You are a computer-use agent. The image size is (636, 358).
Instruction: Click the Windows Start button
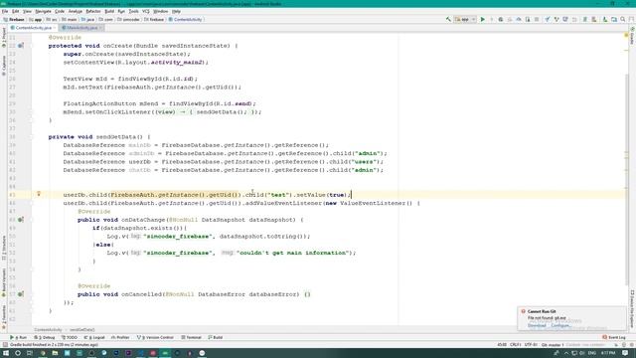[x=6, y=353]
